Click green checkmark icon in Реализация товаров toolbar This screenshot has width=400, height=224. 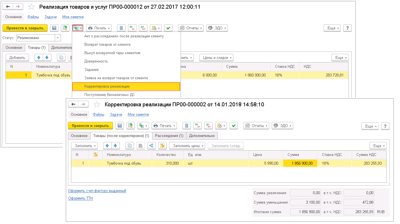[x=168, y=28]
